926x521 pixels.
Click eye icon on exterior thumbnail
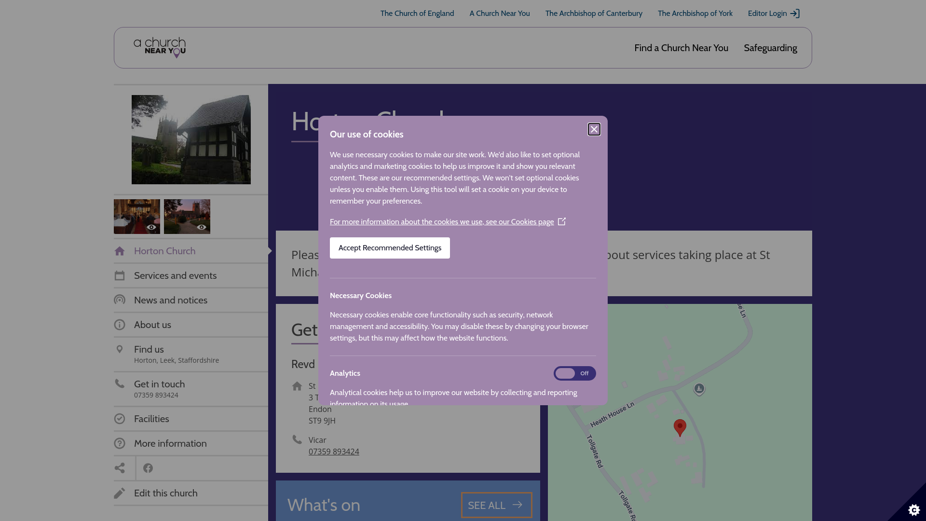[x=202, y=227]
